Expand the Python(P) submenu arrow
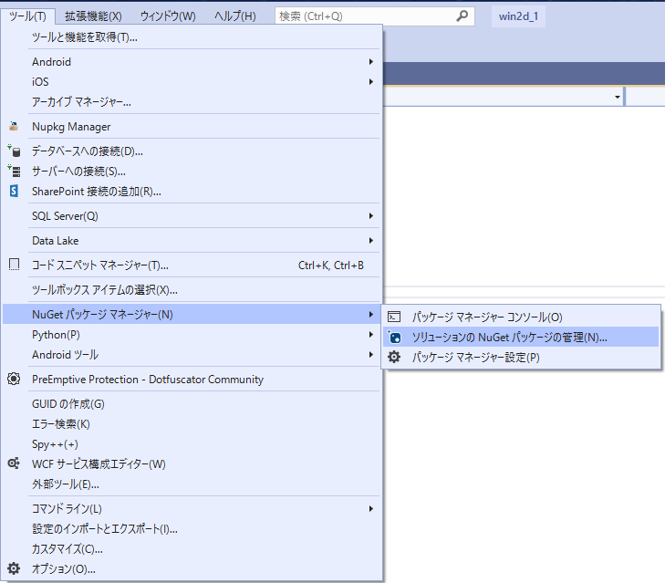This screenshot has height=583, width=665. point(371,335)
